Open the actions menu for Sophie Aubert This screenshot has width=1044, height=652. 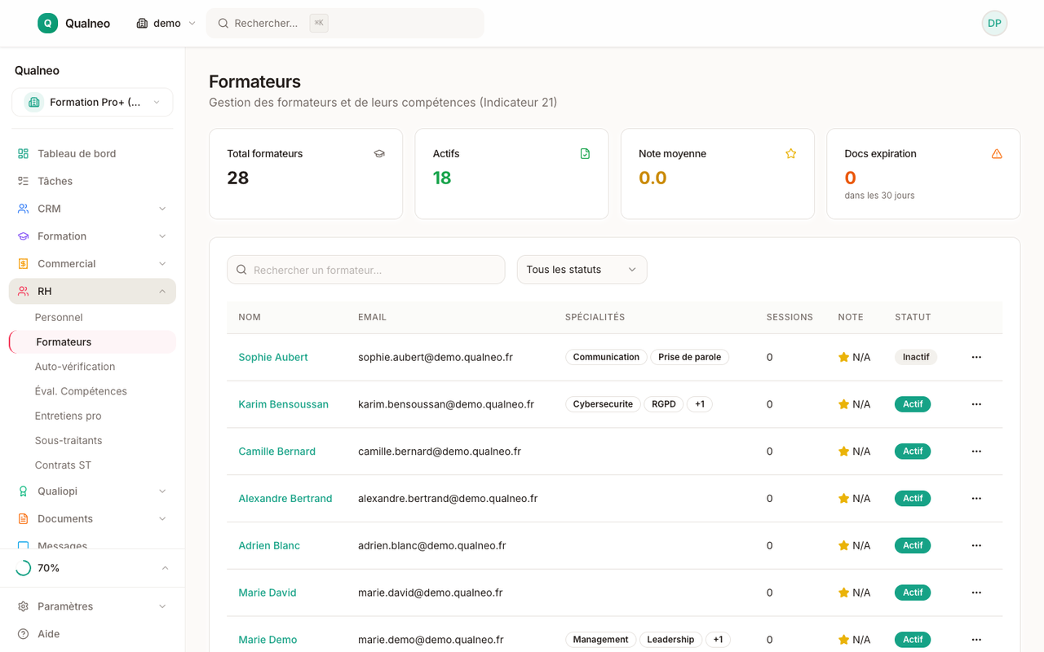(x=976, y=357)
